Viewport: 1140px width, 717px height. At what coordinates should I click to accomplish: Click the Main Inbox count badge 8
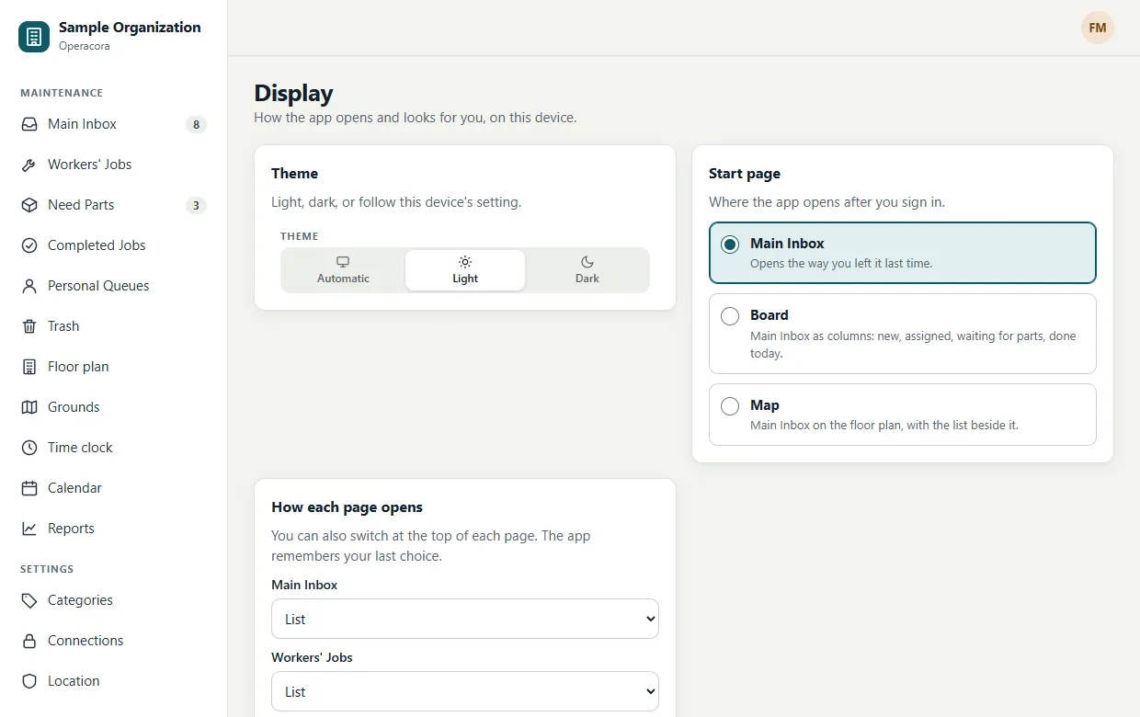tap(196, 125)
